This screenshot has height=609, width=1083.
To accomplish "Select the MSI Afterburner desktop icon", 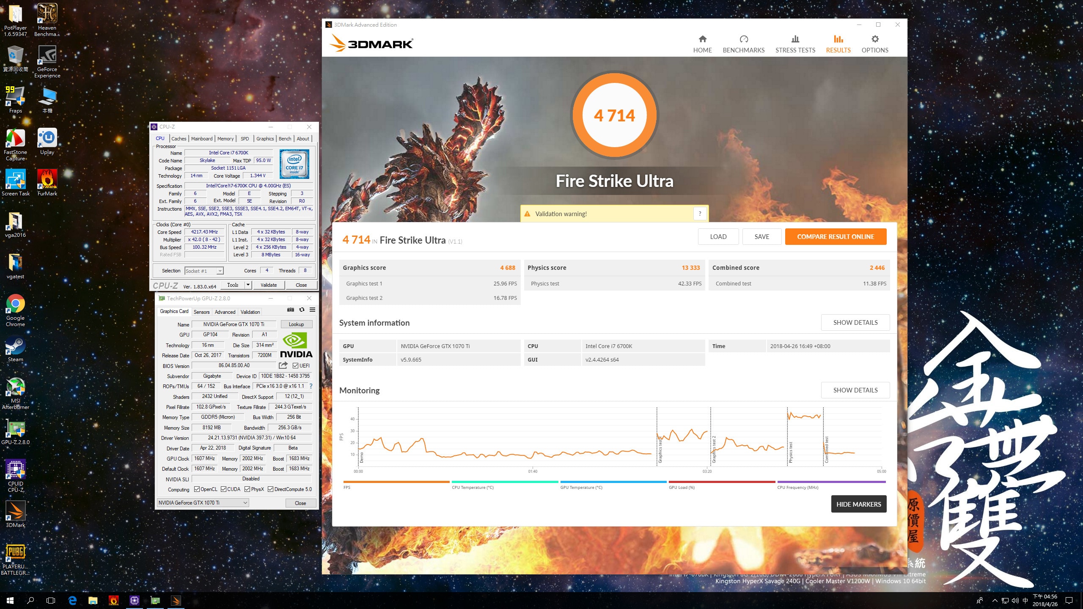I will 15,393.
